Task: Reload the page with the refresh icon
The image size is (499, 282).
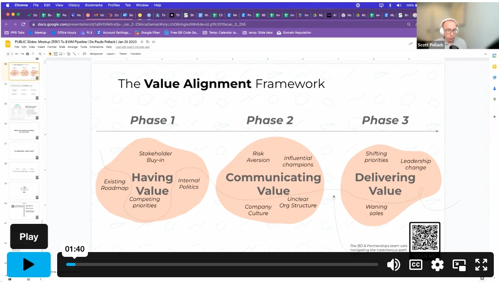Action: coord(23,24)
